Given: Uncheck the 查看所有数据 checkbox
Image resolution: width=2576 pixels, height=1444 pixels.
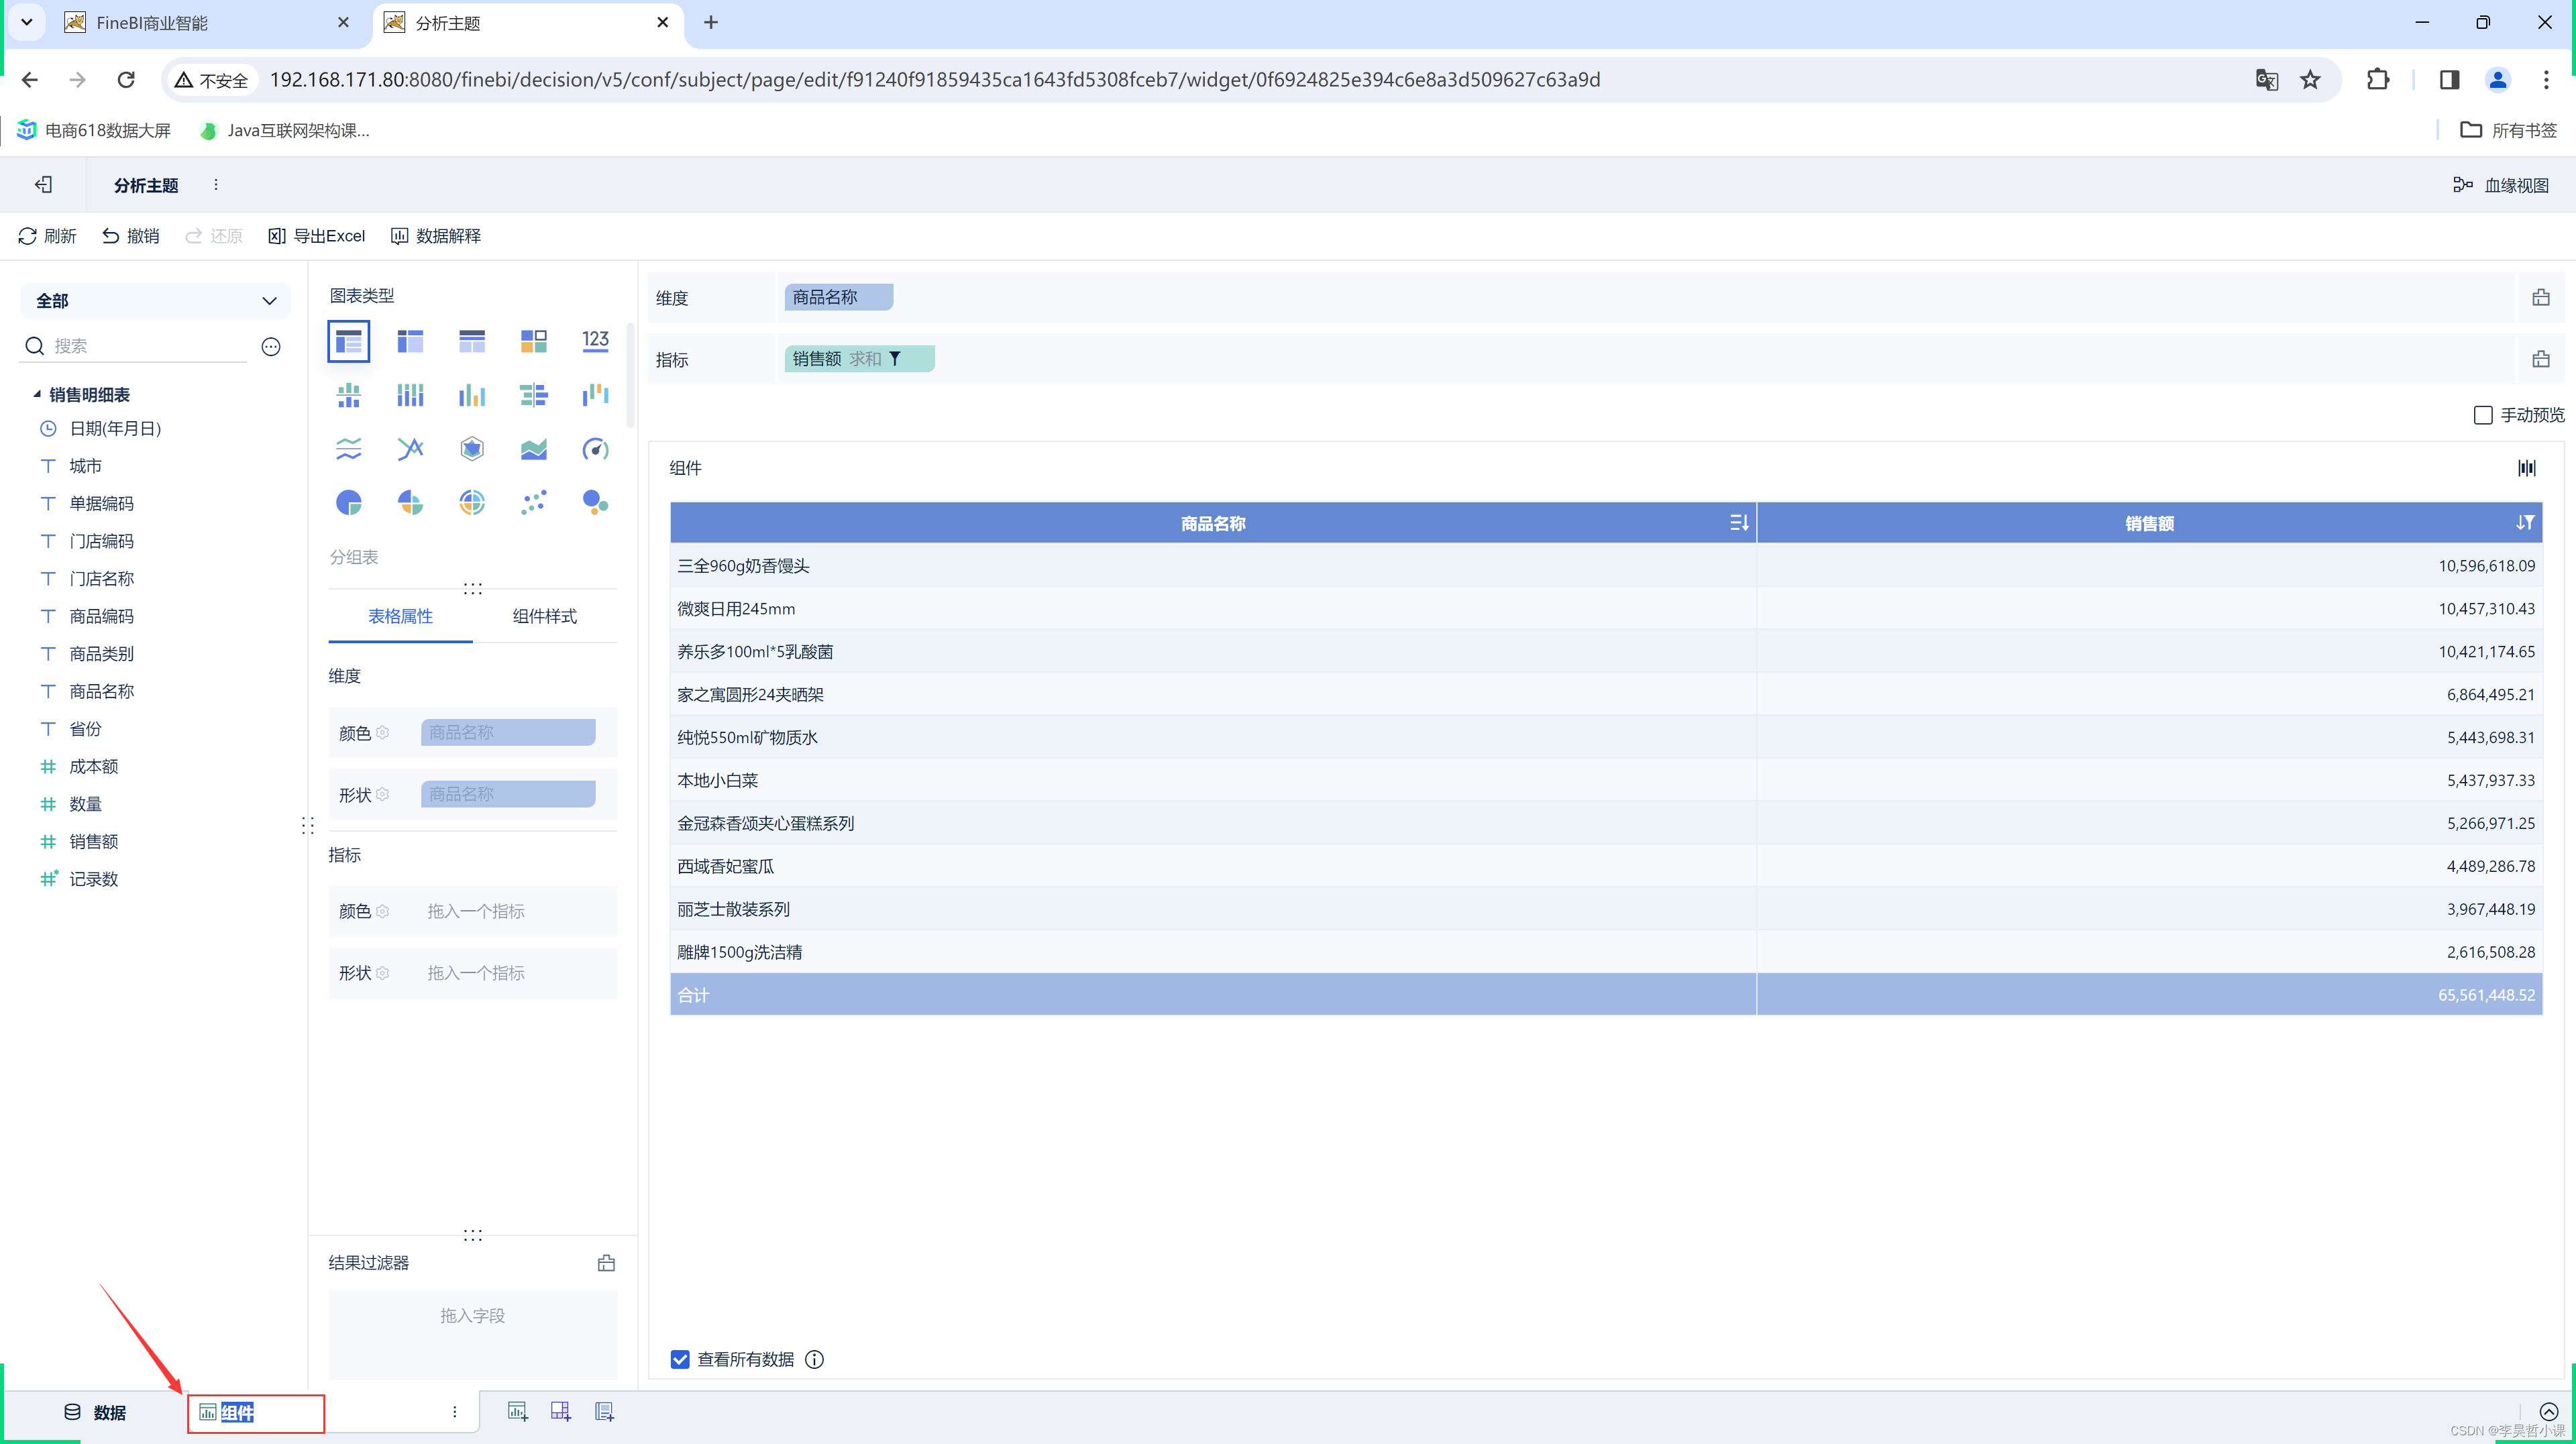Looking at the screenshot, I should coord(680,1359).
